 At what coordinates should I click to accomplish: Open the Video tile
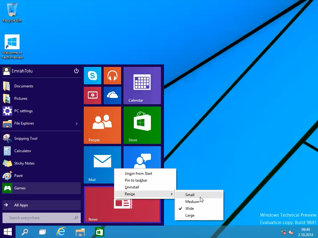[x=93, y=95]
